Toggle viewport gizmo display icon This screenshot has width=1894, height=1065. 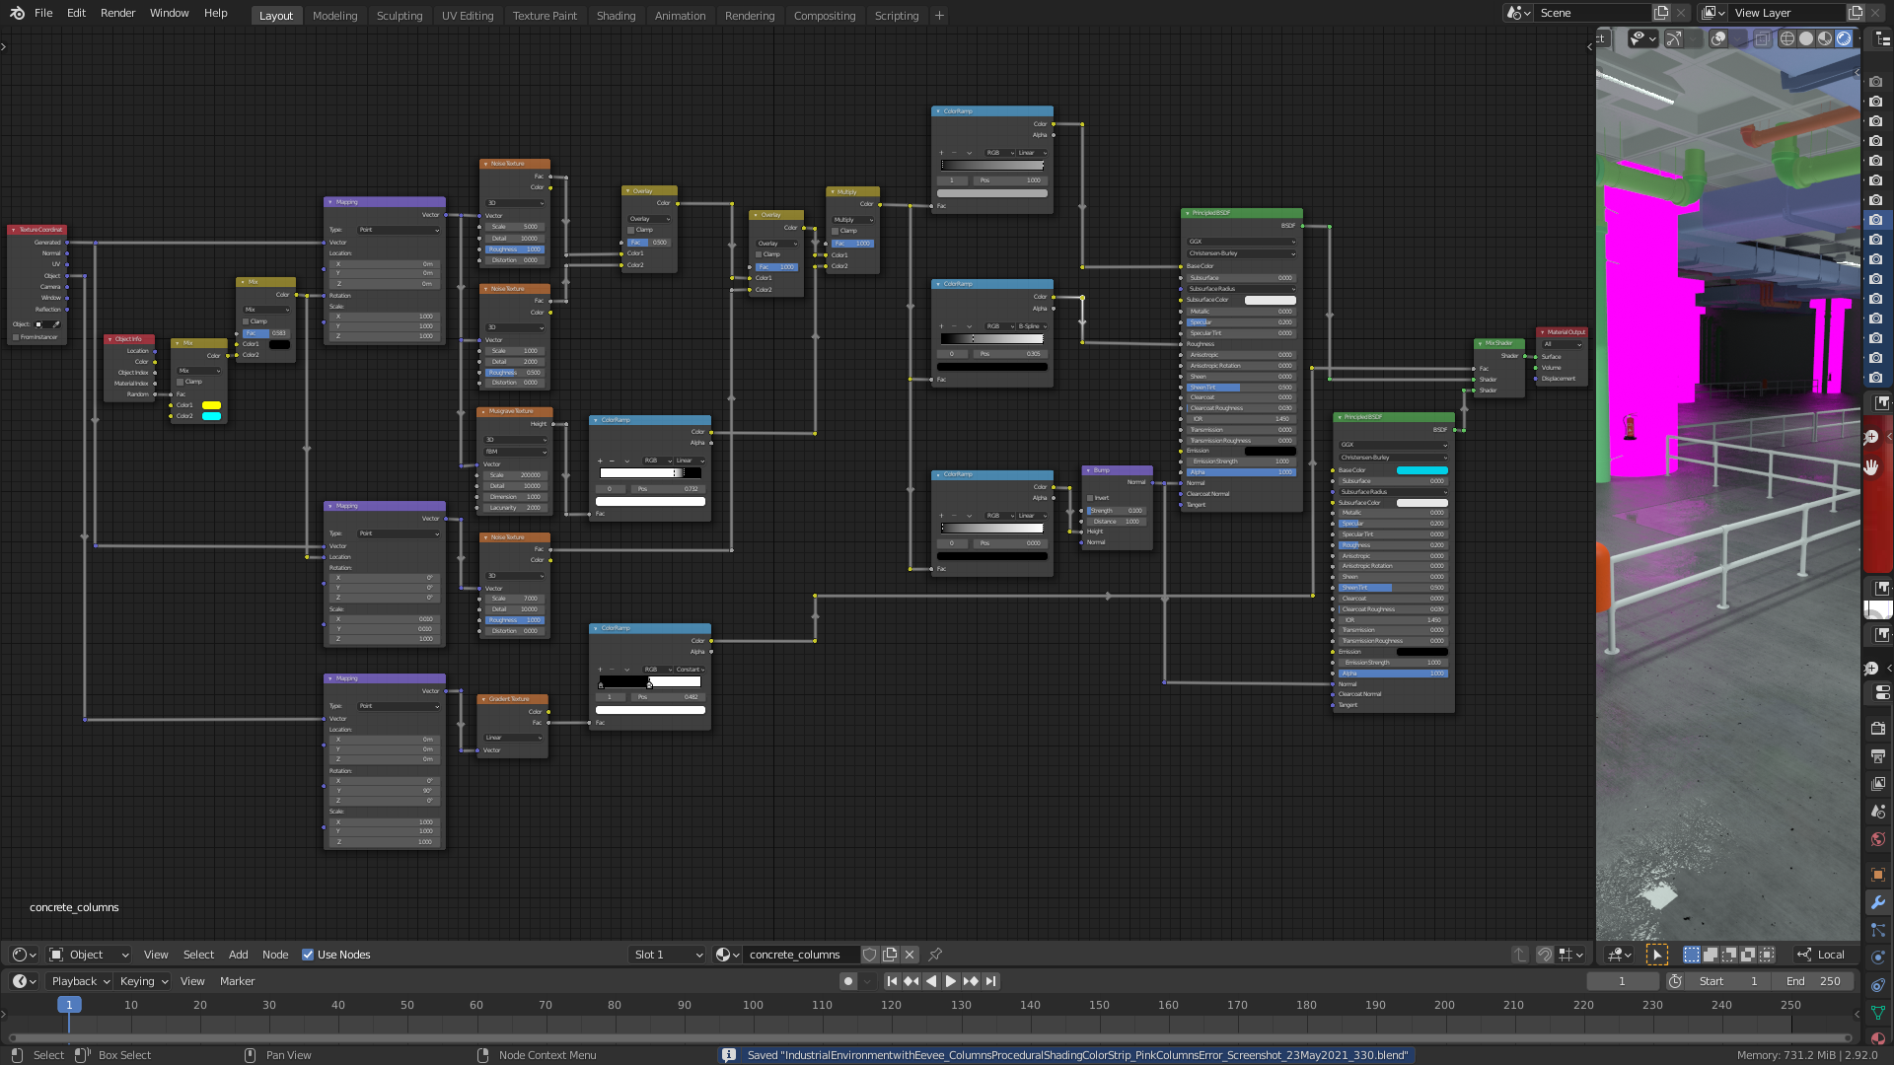coord(1674,38)
